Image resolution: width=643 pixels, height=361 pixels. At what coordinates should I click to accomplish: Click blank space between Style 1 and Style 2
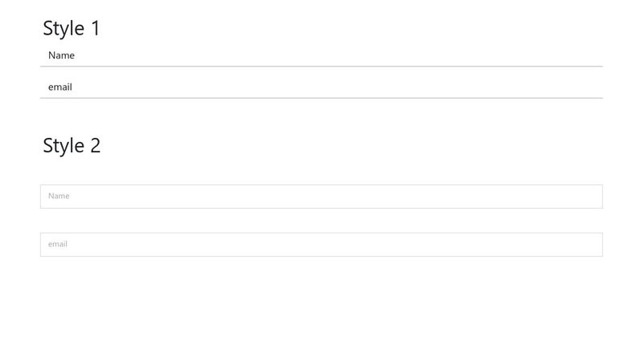click(321, 118)
